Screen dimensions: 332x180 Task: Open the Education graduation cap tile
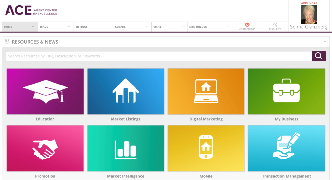pyautogui.click(x=45, y=91)
